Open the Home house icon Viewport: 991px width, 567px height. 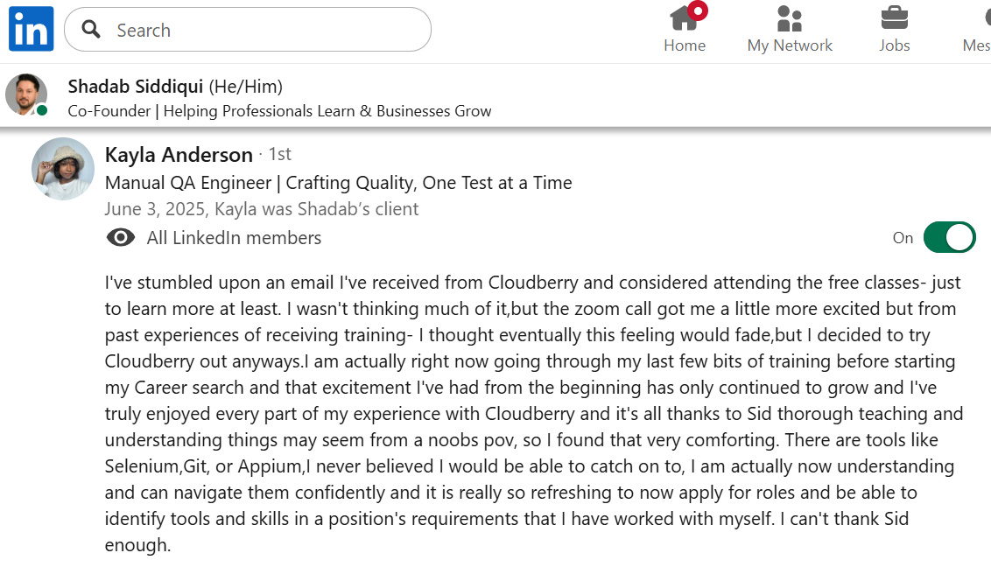tap(684, 18)
